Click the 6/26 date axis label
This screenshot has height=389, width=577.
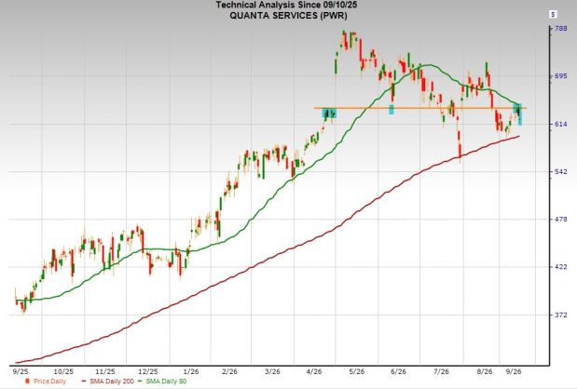click(399, 371)
